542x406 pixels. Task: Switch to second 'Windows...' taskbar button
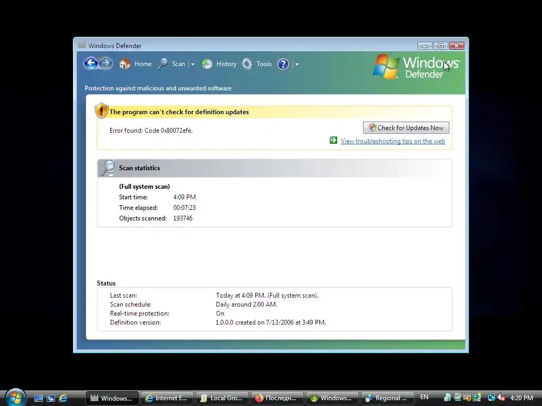click(332, 398)
